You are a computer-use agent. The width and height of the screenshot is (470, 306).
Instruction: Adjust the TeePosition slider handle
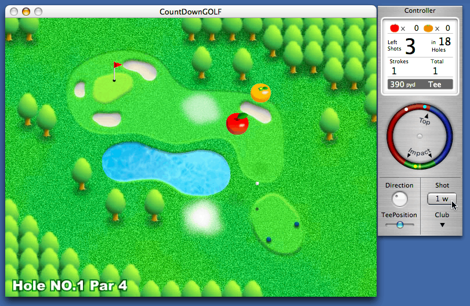coord(400,224)
